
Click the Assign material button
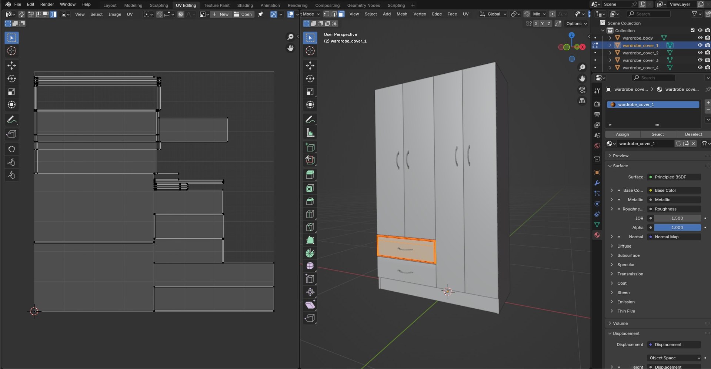pyautogui.click(x=622, y=134)
